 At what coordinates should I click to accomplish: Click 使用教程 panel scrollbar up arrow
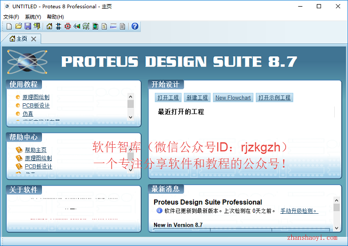pyautogui.click(x=130, y=97)
